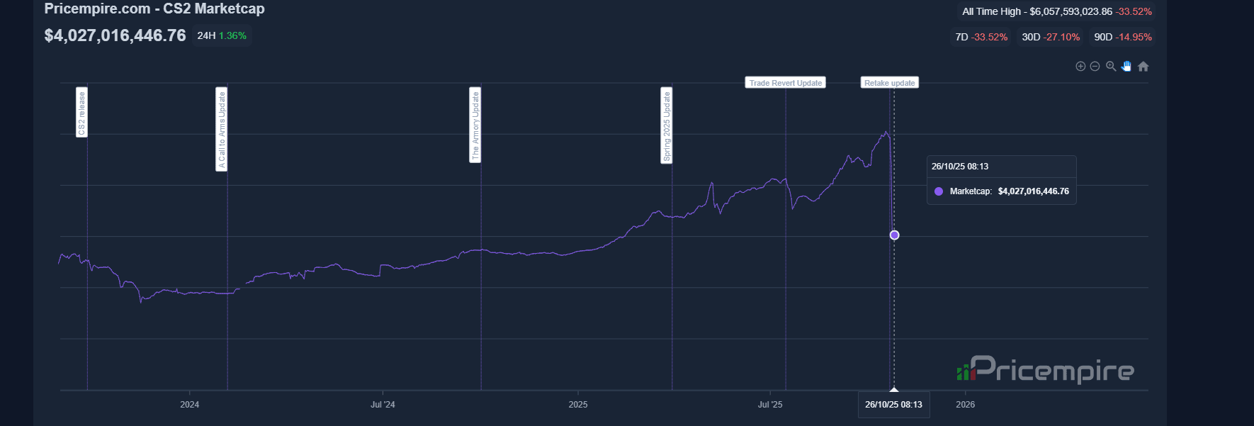Select the 30D -27.10% badge
The width and height of the screenshot is (1254, 426).
pos(1051,37)
